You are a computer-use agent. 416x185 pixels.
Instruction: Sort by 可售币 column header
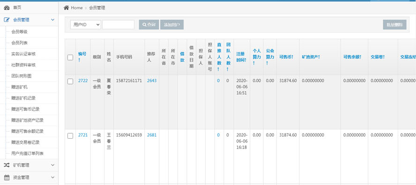click(286, 57)
